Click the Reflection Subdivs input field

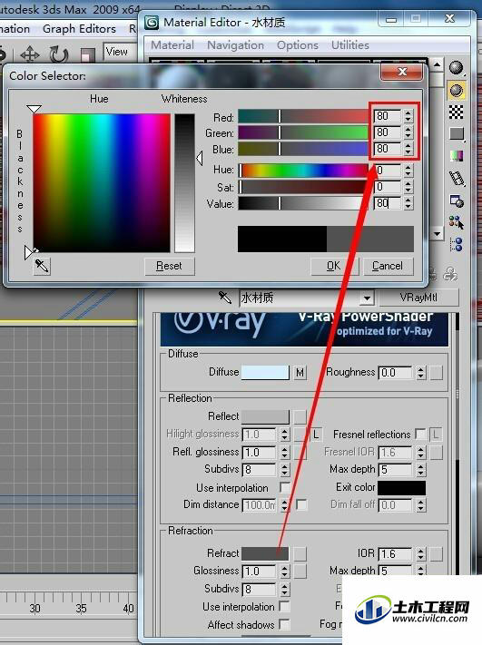tap(260, 470)
